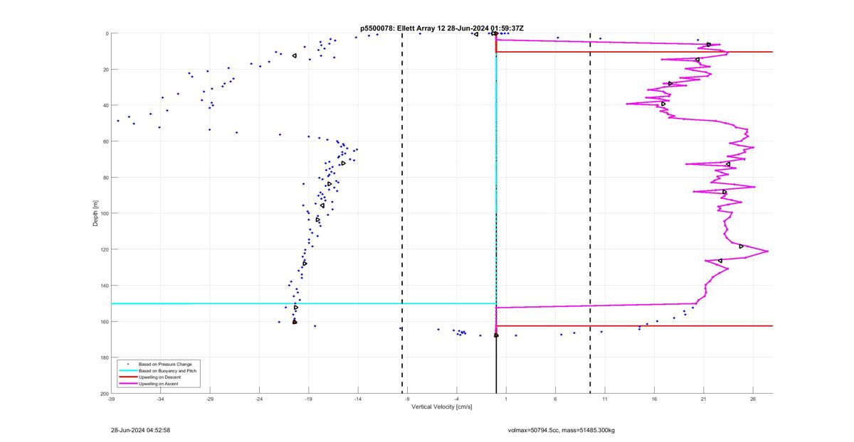Click the x-axis tick label '16'
This screenshot has height=442, width=854.
(654, 399)
